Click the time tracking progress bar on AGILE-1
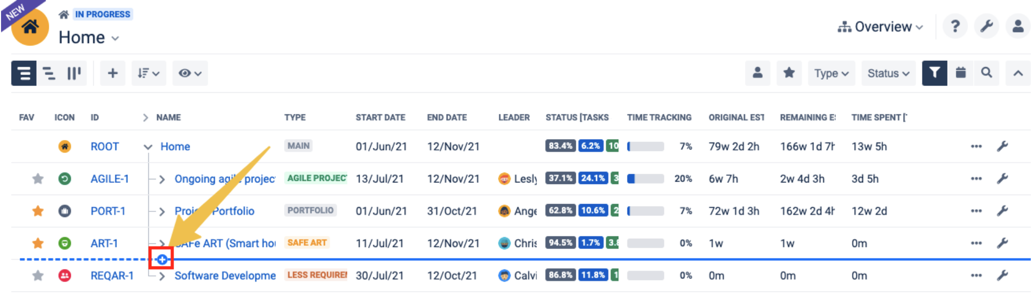The width and height of the screenshot is (1031, 302). pos(645,179)
